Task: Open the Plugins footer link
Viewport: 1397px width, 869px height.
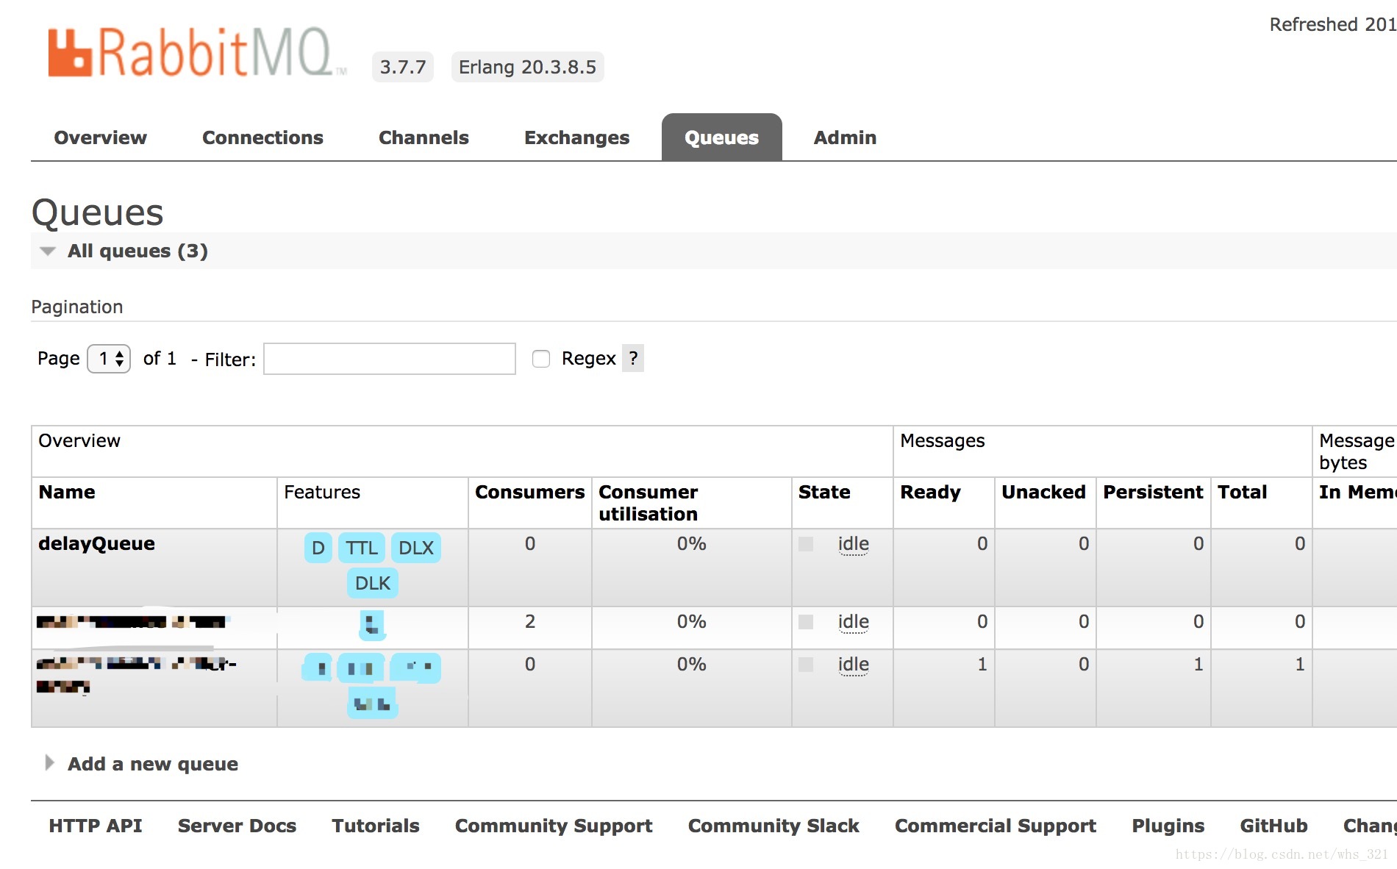Action: 1168,826
